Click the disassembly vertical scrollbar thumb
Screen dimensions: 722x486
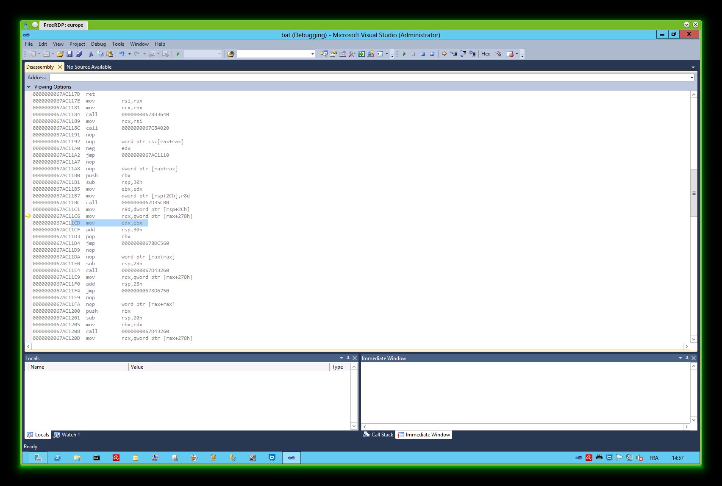click(694, 193)
